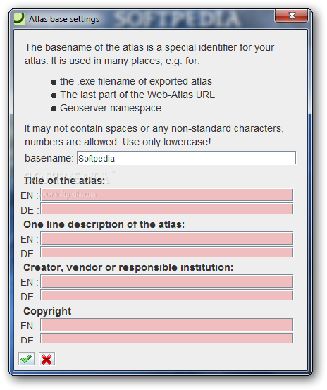This screenshot has height=390, width=327.
Task: Close the Atlas base settings window
Action: click(x=292, y=16)
